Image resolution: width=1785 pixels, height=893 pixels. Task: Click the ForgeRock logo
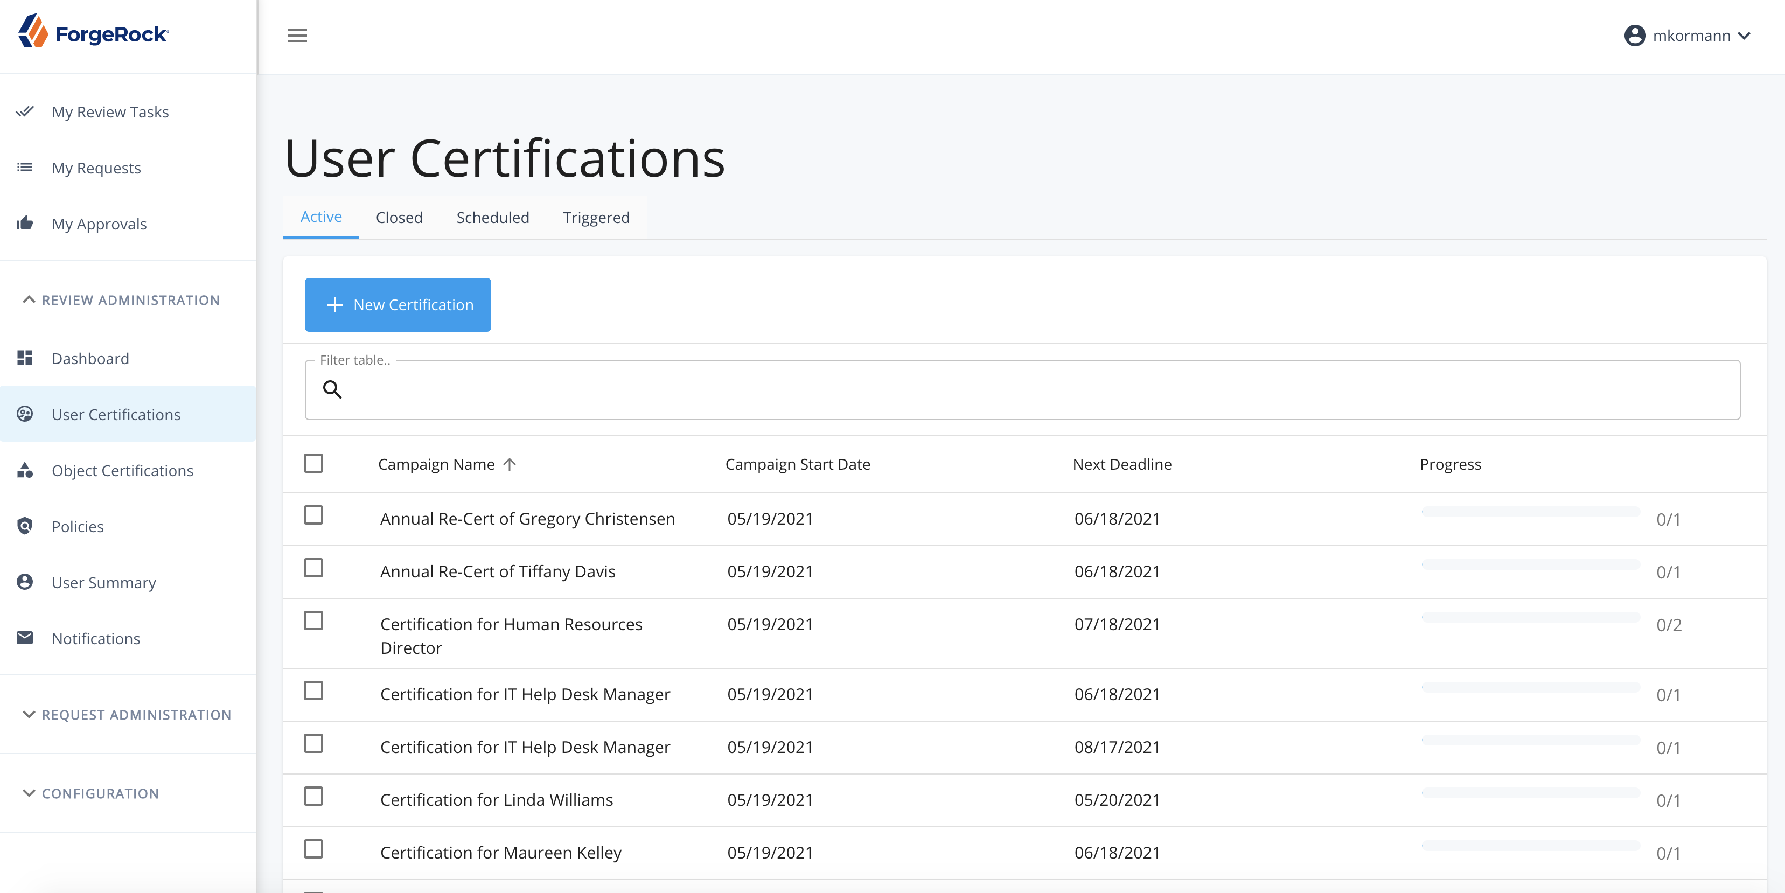(x=93, y=32)
